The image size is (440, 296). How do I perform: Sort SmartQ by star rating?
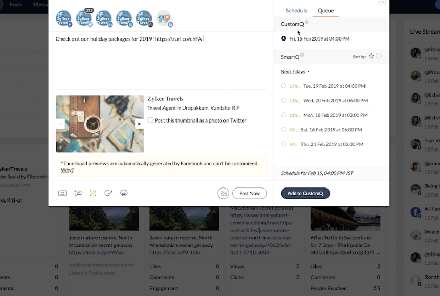click(371, 56)
